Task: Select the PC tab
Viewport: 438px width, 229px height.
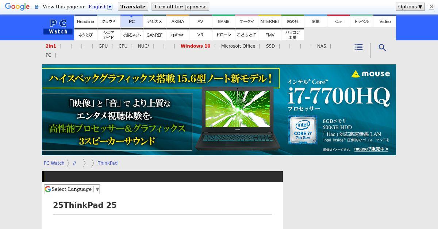Action: 131,21
